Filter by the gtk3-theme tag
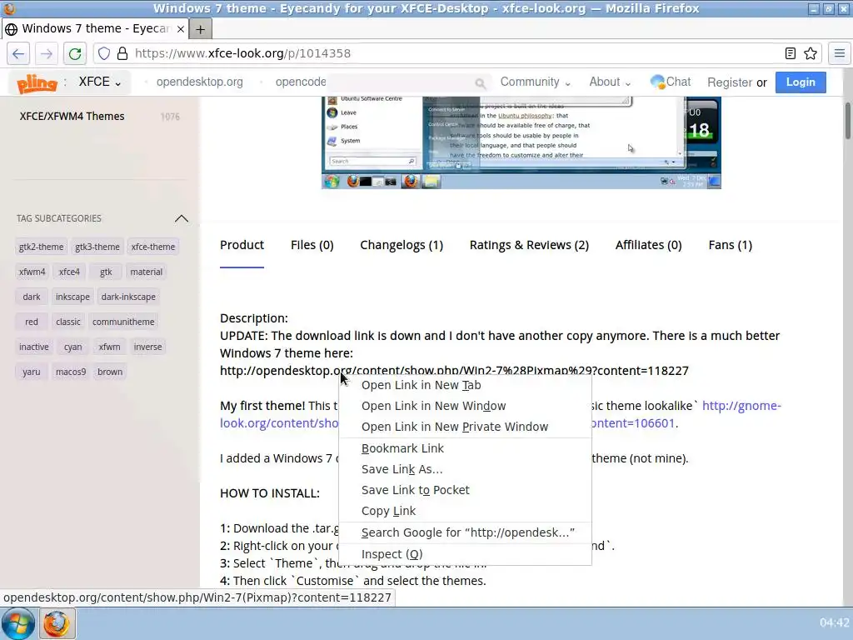 point(97,247)
